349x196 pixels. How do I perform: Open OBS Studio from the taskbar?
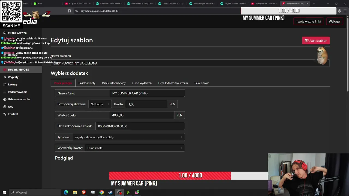pyautogui.click(x=119, y=192)
